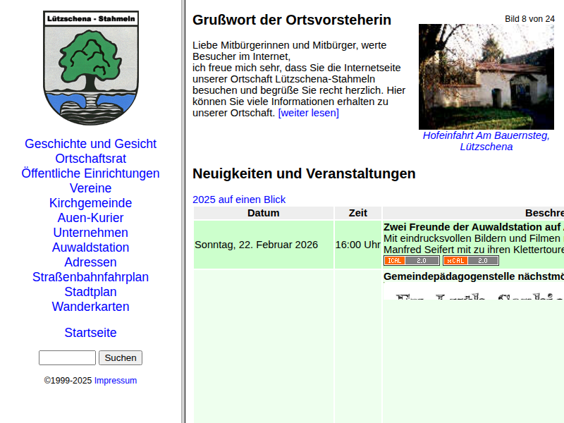Screen dimensions: 564x423
Task: Click the Lützschena-Stahmeln coat of arms logo
Action: tap(91, 68)
